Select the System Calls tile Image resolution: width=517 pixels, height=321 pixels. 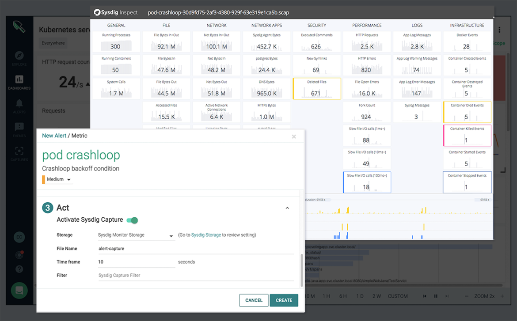[116, 89]
